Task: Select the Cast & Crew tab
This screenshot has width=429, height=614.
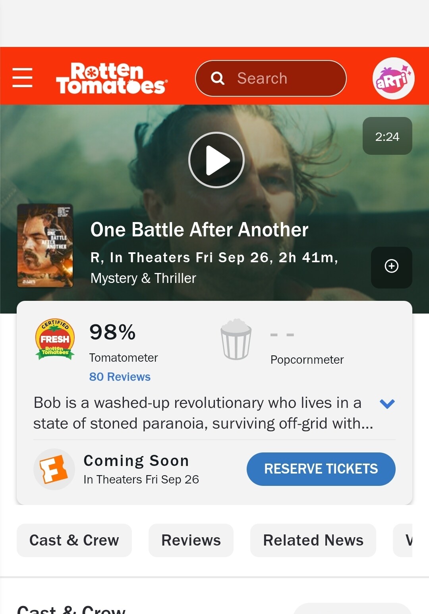Action: click(x=74, y=540)
